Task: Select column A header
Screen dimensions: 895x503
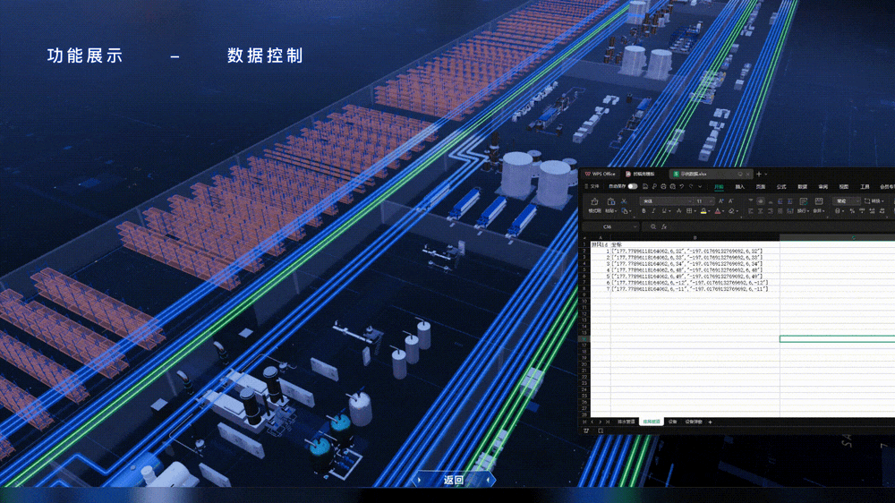Action: [600, 237]
